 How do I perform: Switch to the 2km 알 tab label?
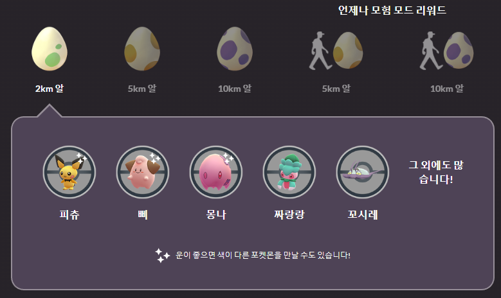tap(50, 89)
